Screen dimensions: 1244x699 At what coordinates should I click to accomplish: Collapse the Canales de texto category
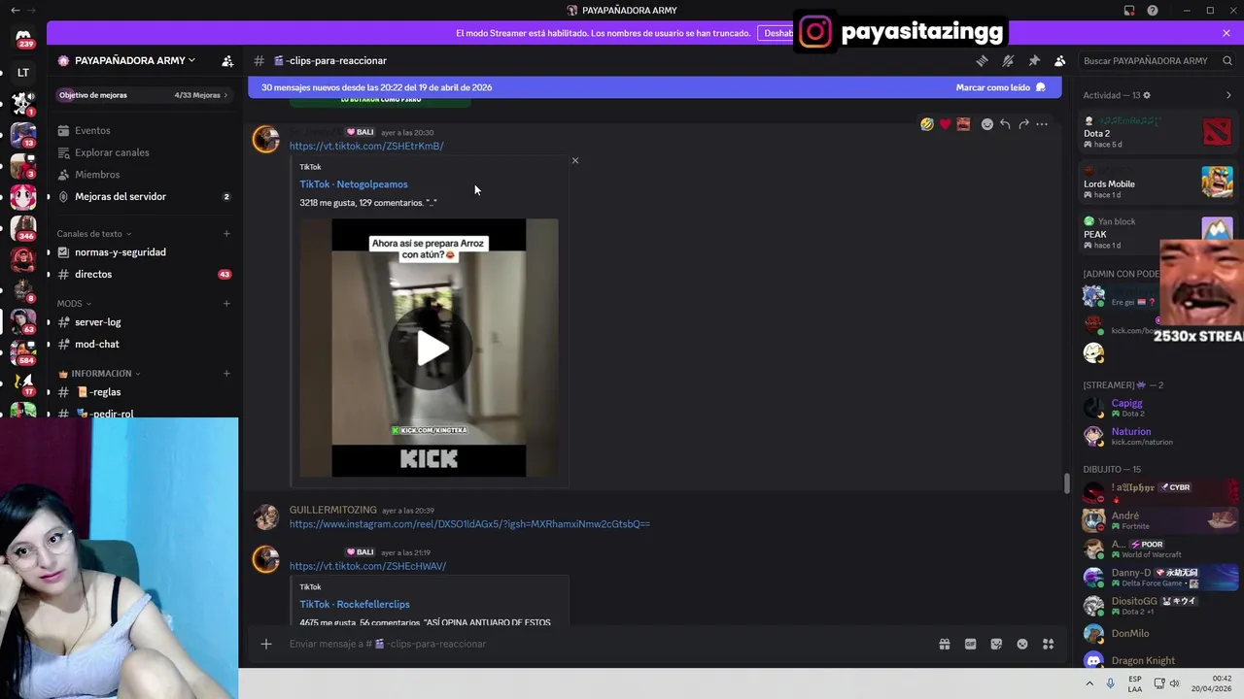(93, 234)
